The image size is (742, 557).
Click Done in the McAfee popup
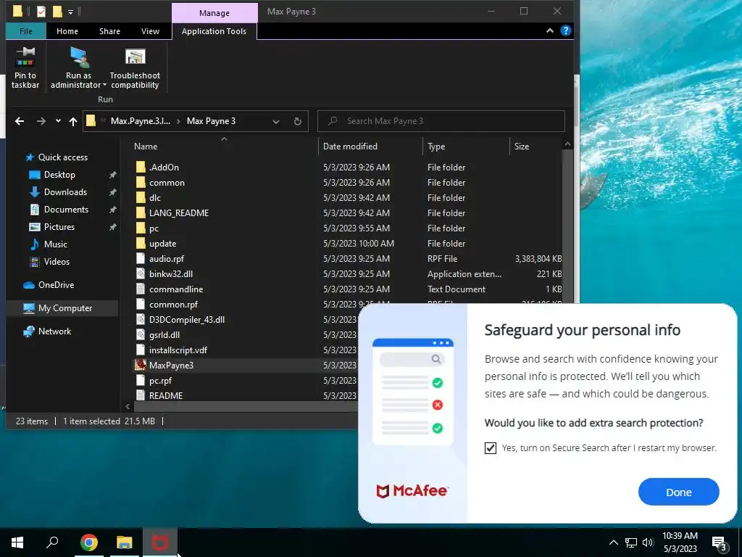coord(678,492)
